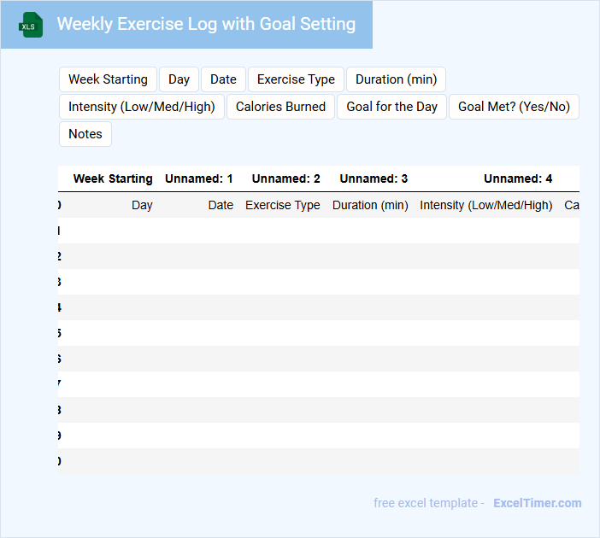Select the Day tag
Screen dimensions: 600x538
[x=179, y=79]
